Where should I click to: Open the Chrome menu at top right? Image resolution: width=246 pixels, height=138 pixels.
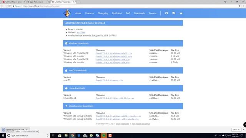coord(244,6)
